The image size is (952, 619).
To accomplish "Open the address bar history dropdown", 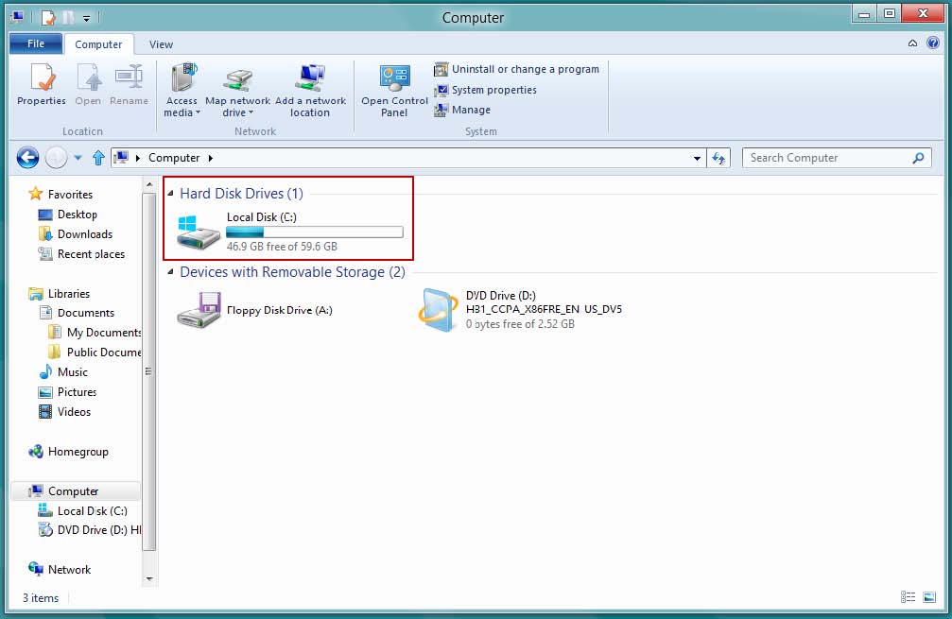I will pyautogui.click(x=697, y=159).
